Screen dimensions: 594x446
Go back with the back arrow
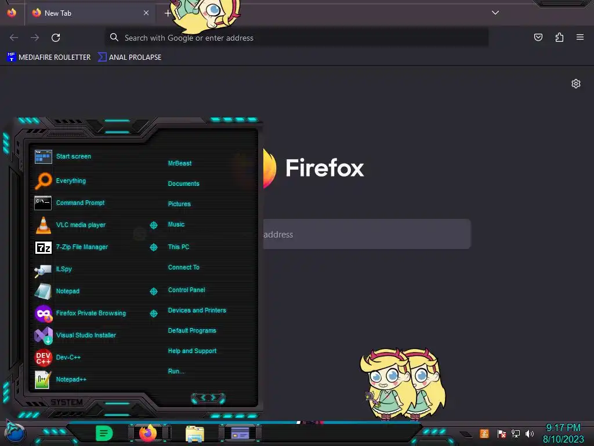point(14,38)
